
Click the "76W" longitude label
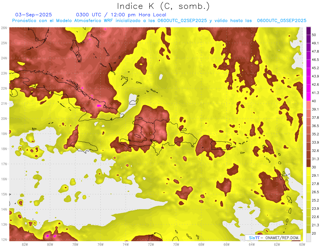point(100,245)
